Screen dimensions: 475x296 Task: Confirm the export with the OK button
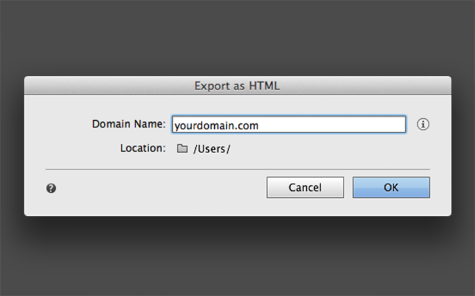[x=391, y=187]
